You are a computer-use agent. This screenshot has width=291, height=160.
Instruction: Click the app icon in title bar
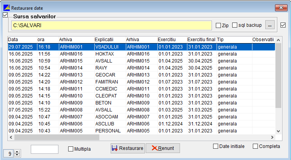click(x=7, y=8)
